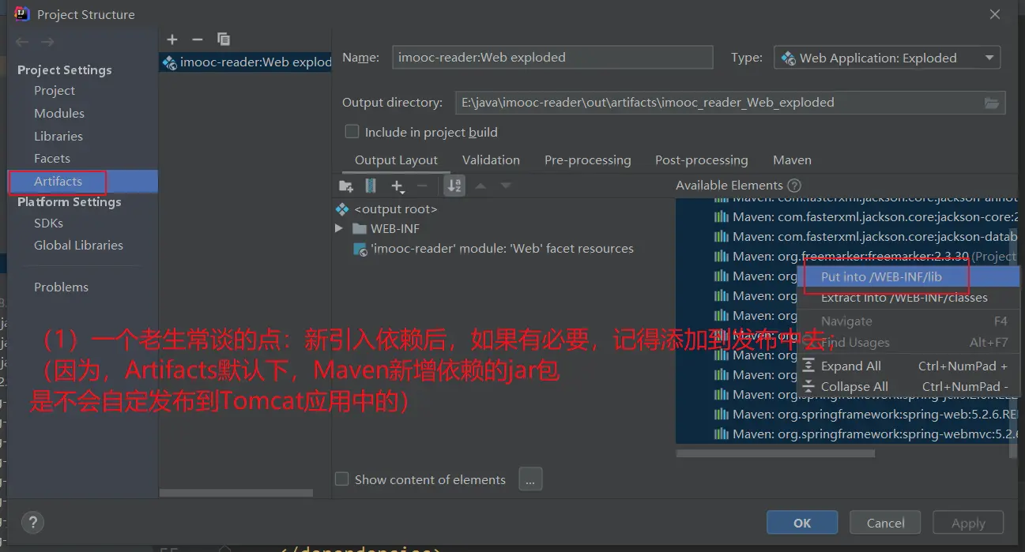Click spring-webmvc library icon
The image size is (1025, 552).
722,434
